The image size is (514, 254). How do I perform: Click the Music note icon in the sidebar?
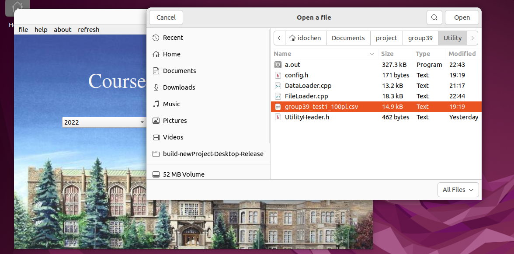pyautogui.click(x=156, y=104)
